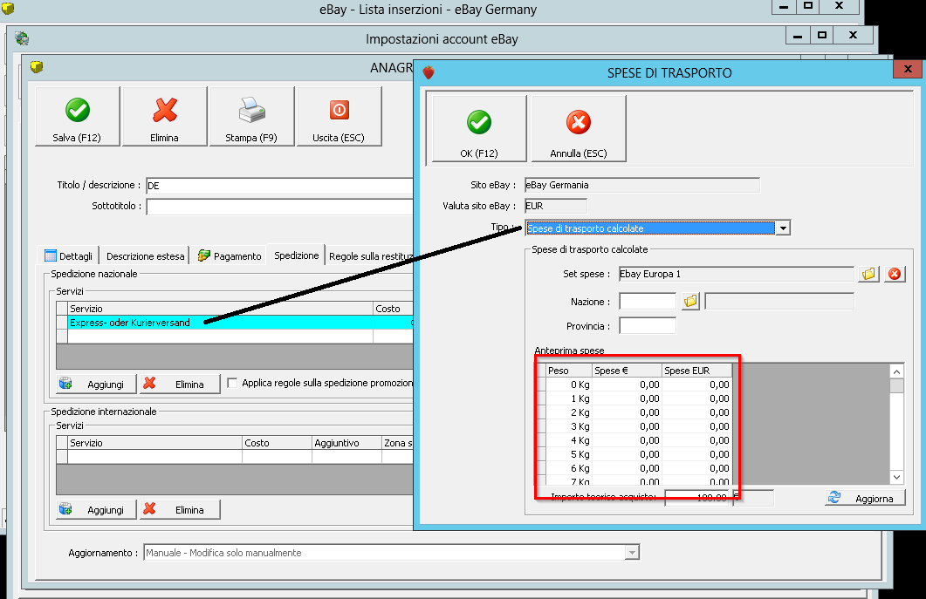Click Aggiungi under Spedizione internazionale

click(96, 510)
